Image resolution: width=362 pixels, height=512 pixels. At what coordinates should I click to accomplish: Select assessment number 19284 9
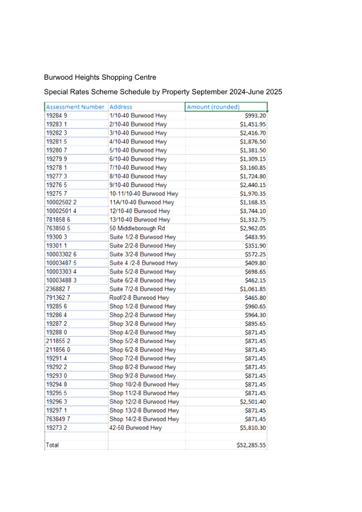tap(57, 116)
